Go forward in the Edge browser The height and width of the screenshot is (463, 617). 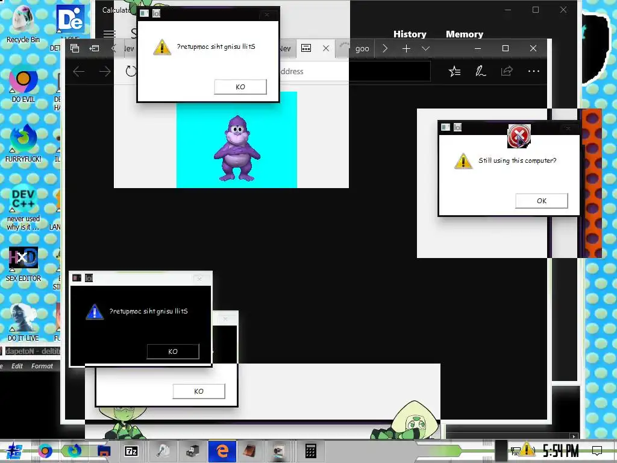tap(105, 71)
